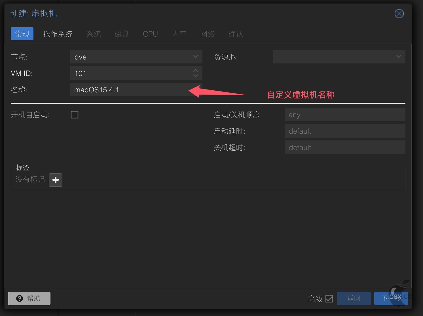Image resolution: width=423 pixels, height=316 pixels.
Task: Click the 关机超时 field
Action: [x=345, y=147]
